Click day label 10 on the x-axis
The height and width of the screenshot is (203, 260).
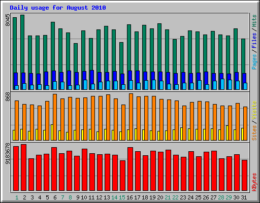pos(84,197)
